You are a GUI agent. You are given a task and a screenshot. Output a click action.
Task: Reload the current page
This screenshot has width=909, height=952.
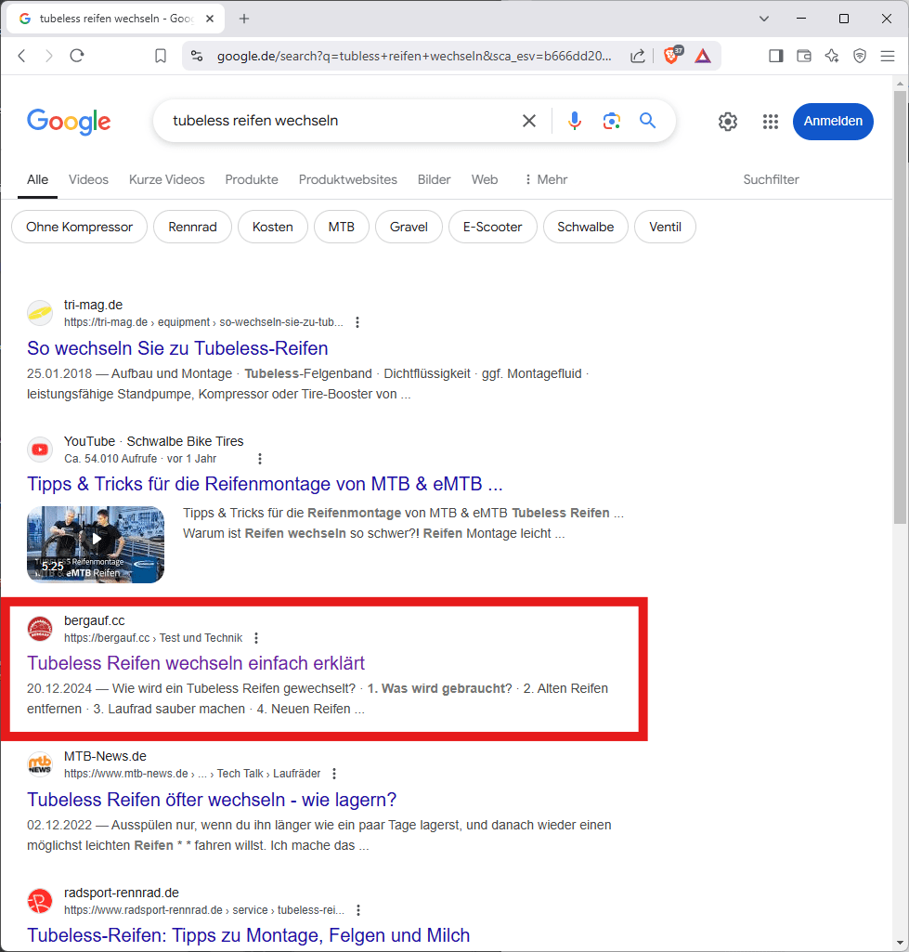[77, 56]
